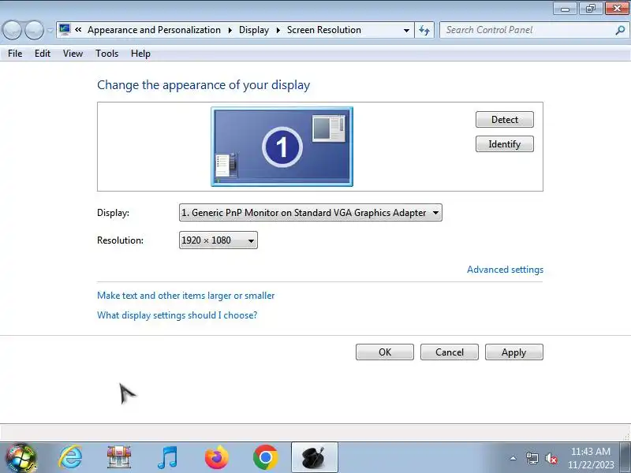Screen dimensions: 631x473
Task: Close the Screen Resolution window
Action: 617,9
